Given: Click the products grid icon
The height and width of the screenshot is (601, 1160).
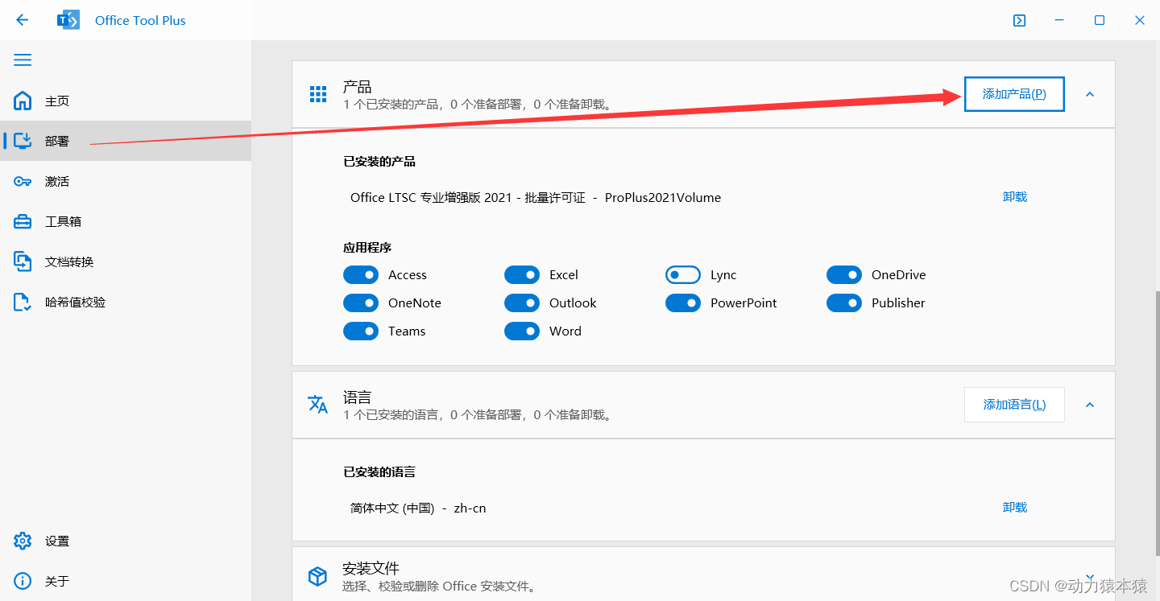Looking at the screenshot, I should [318, 94].
